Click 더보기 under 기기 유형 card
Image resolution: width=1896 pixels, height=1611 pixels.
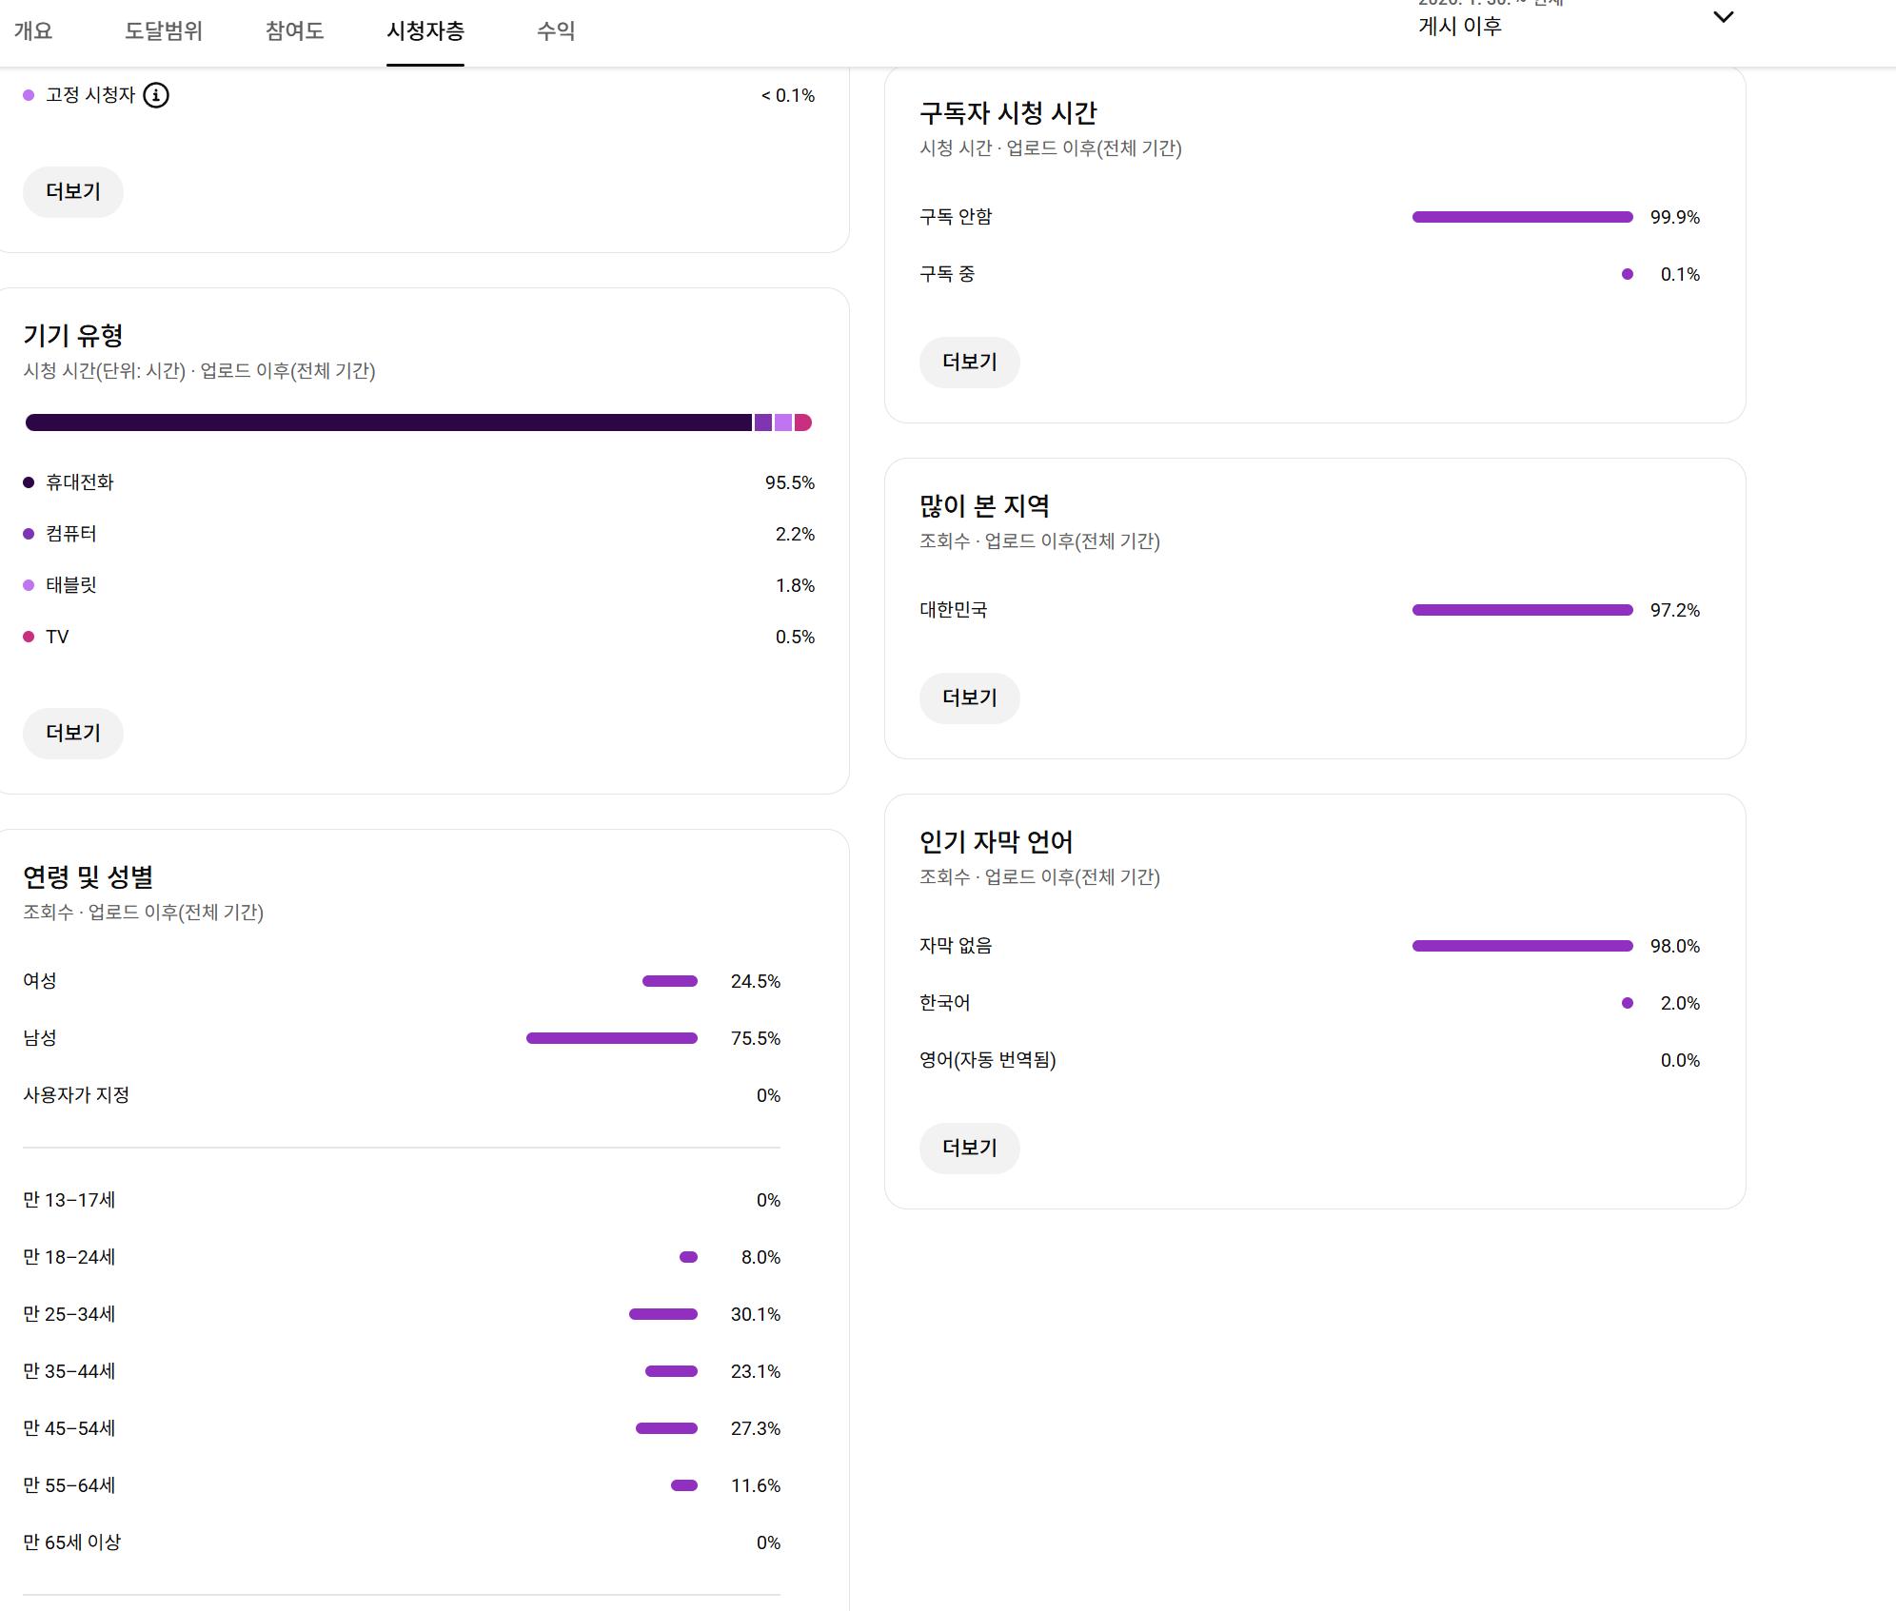click(x=73, y=733)
